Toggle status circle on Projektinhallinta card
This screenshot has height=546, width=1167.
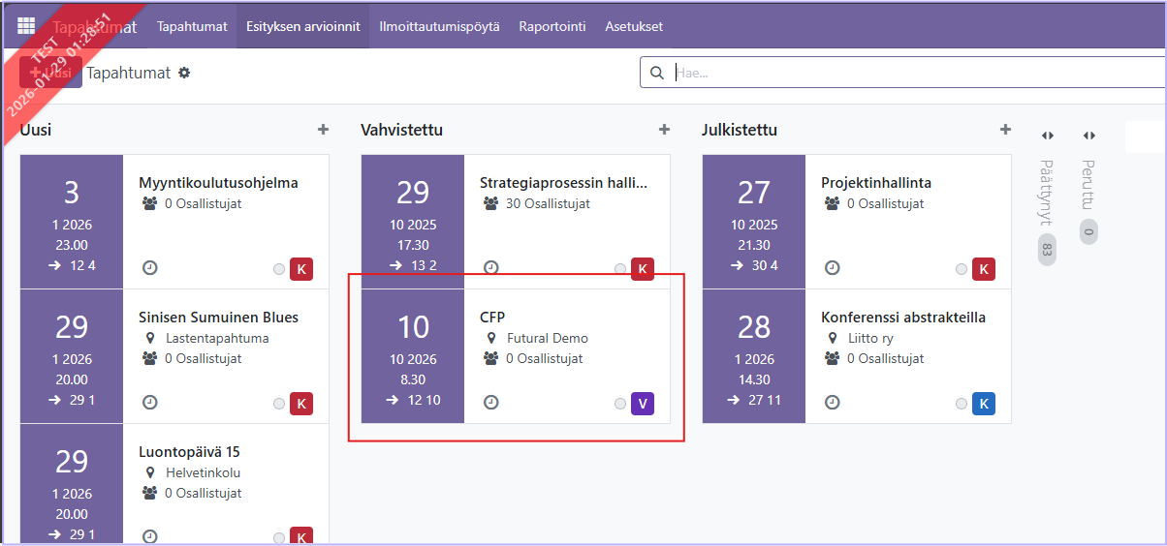coord(962,269)
